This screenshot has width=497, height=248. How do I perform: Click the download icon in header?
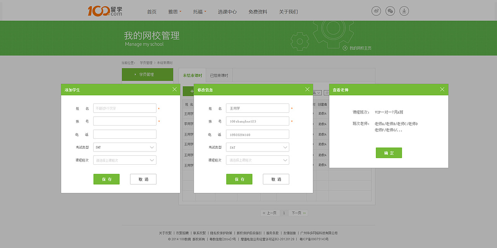click(x=404, y=11)
